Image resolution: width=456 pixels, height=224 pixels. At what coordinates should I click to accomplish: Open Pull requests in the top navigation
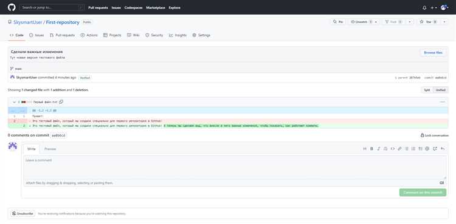98,7
